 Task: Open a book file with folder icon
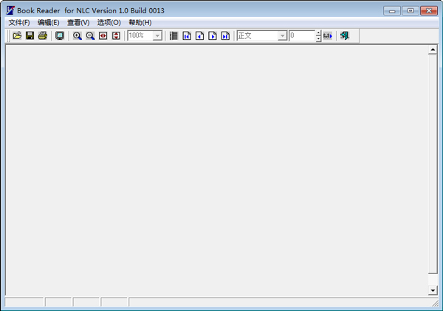coord(17,35)
